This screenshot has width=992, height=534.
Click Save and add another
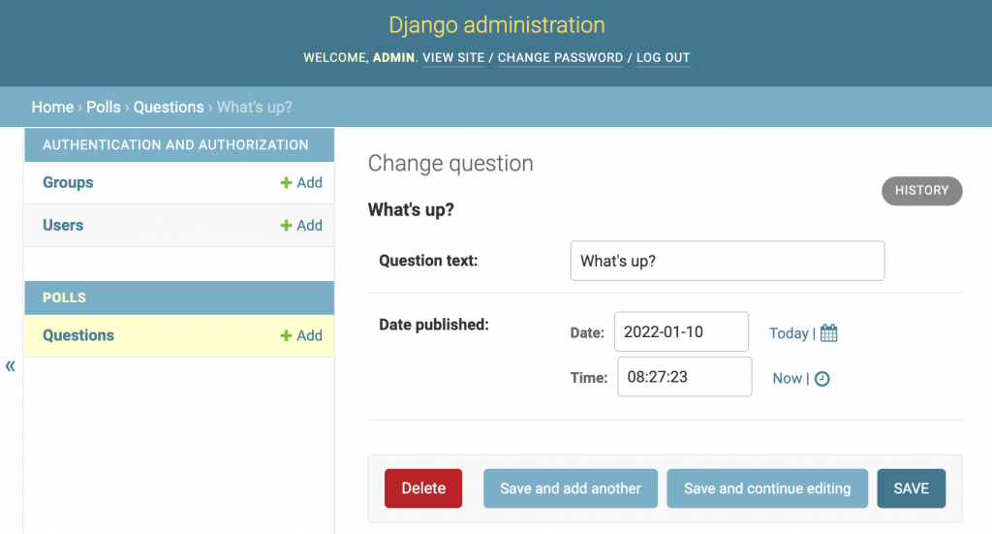(x=571, y=488)
